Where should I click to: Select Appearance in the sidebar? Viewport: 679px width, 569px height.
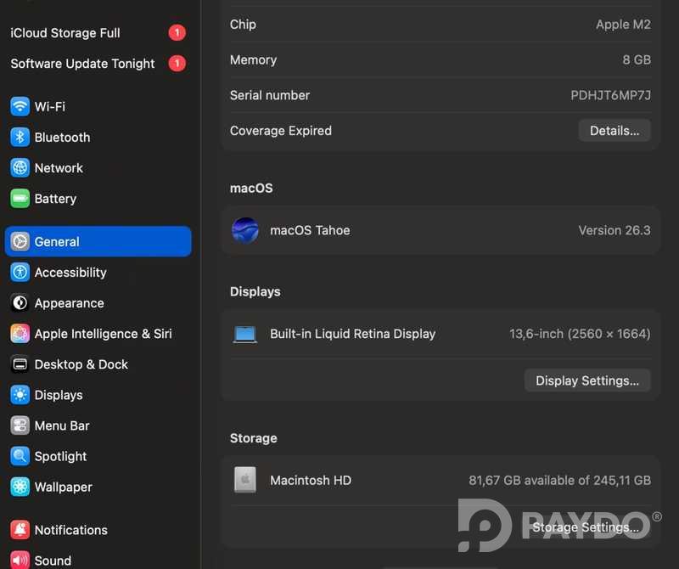(98, 303)
